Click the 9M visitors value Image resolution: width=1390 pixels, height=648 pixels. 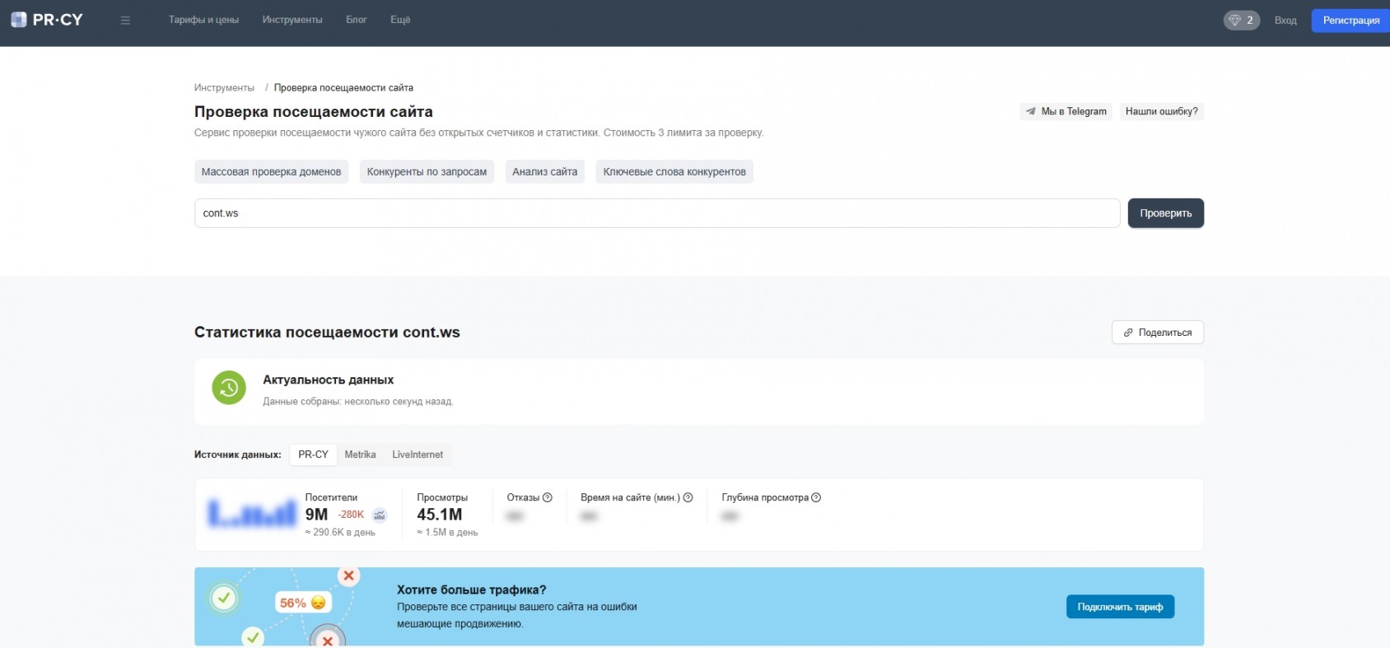[x=316, y=515]
